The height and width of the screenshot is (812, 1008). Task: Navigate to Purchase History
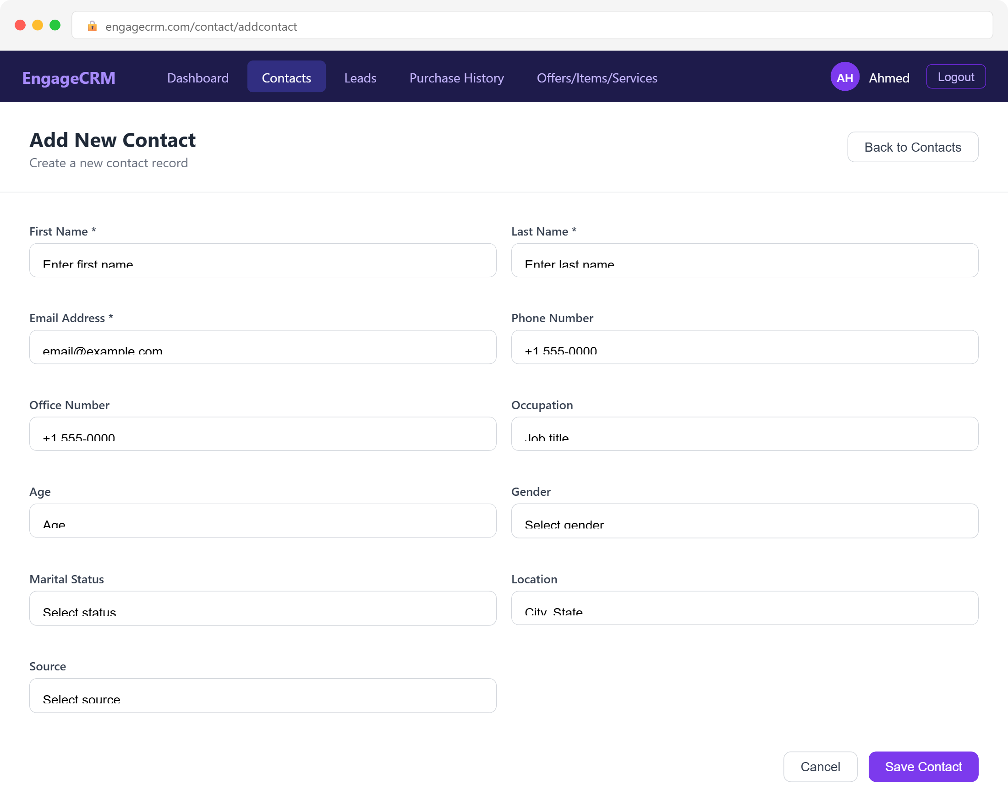(x=456, y=77)
